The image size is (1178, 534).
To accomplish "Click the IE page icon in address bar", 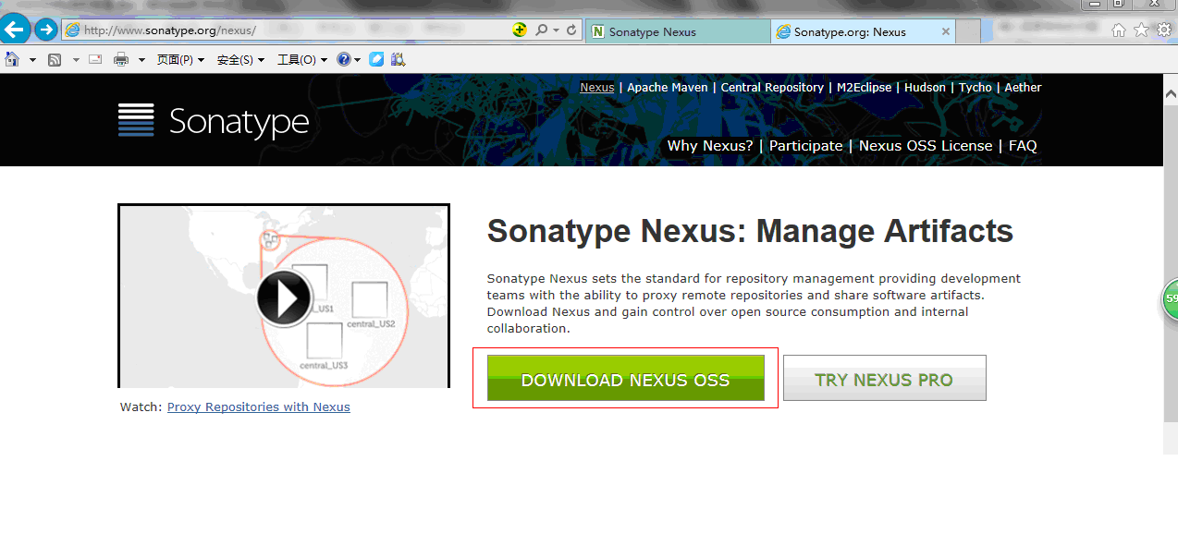I will click(x=72, y=30).
